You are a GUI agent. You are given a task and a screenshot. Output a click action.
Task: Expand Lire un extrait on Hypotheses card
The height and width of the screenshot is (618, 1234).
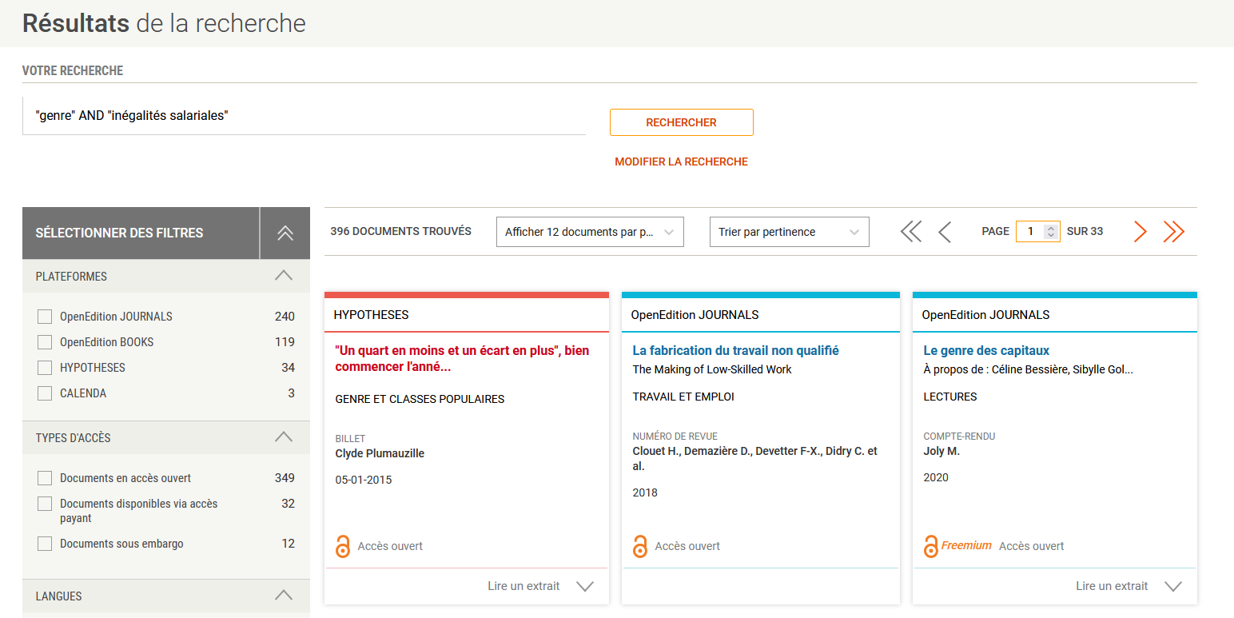pyautogui.click(x=541, y=586)
